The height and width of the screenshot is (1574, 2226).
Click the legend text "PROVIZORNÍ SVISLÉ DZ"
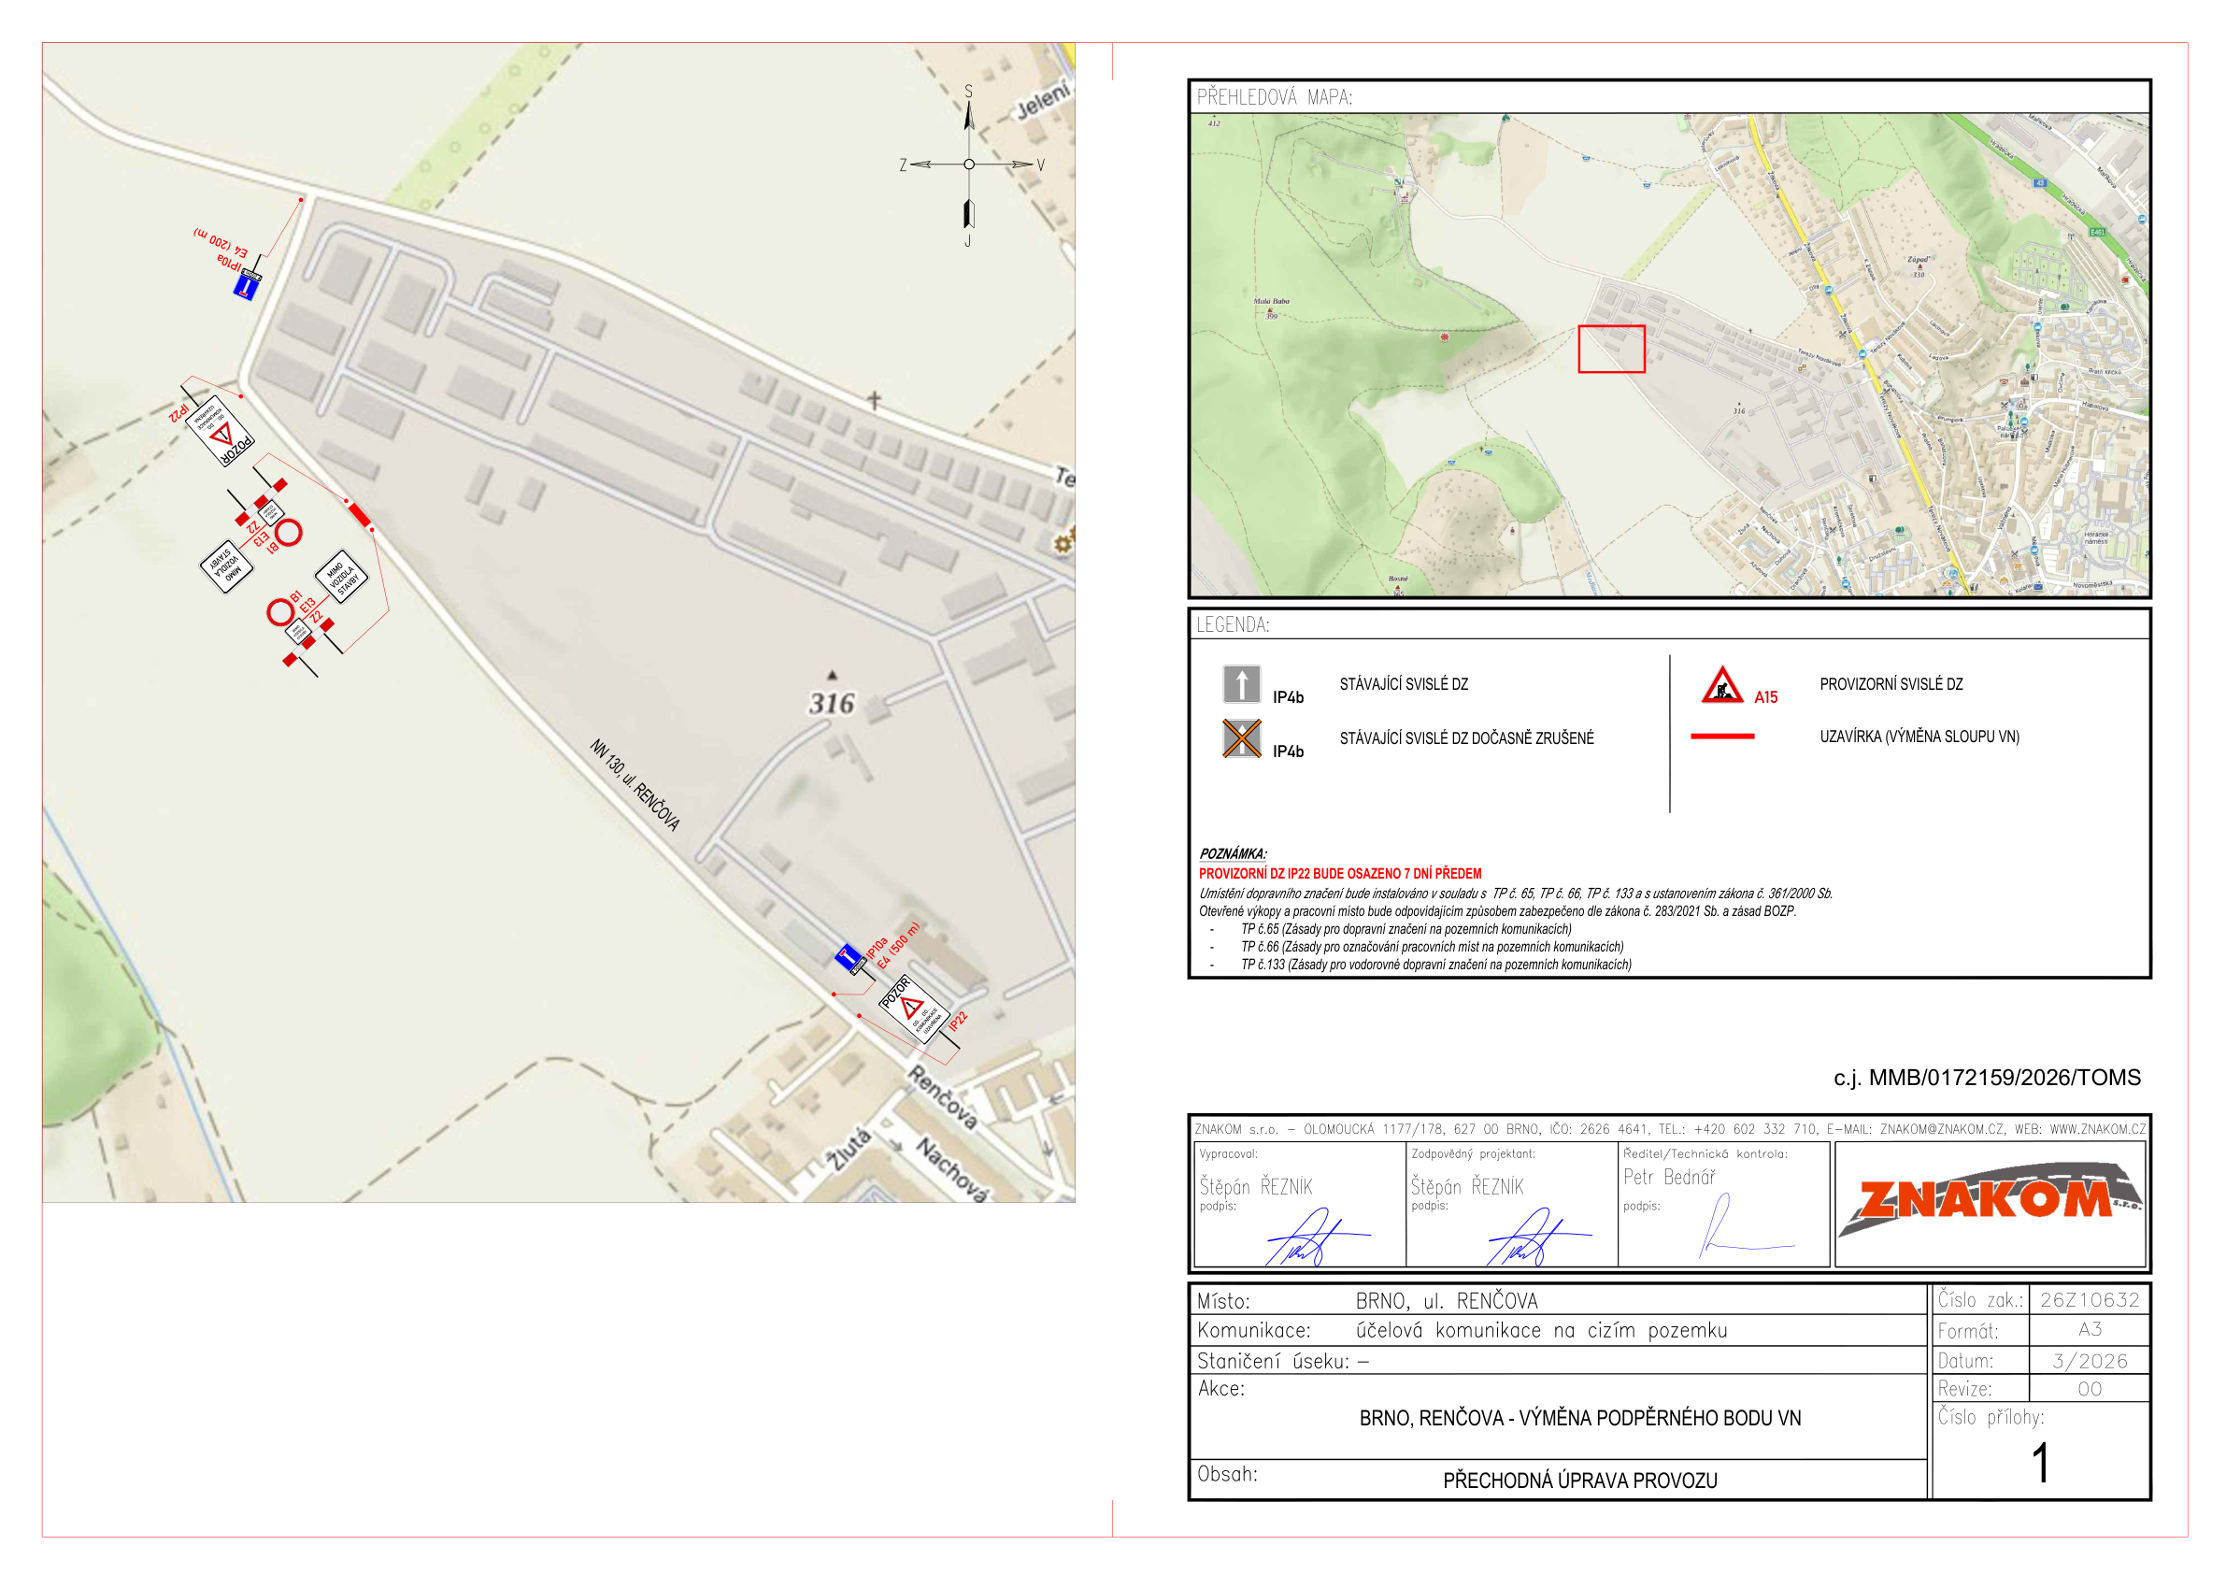pos(1891,683)
